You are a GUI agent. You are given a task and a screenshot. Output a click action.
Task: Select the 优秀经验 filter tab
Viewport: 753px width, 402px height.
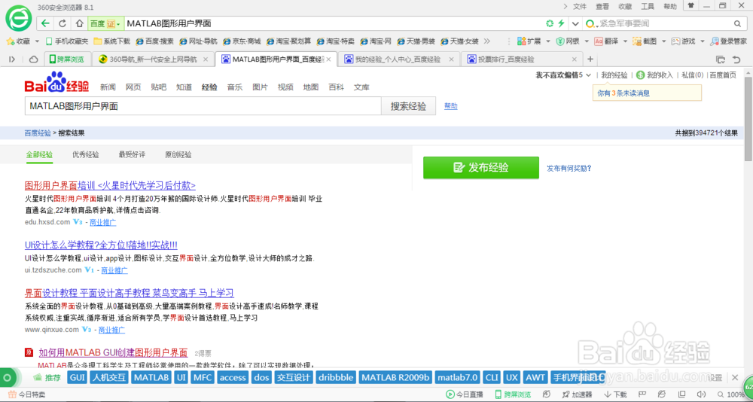pyautogui.click(x=86, y=154)
